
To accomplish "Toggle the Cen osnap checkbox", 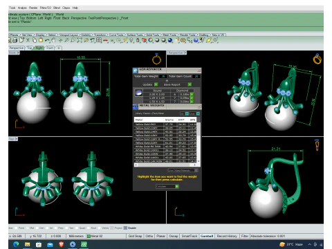I will point(37,228).
